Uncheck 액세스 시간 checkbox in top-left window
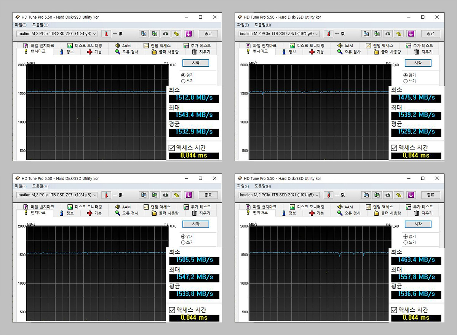Screen dimensions: 457x335 172,148
